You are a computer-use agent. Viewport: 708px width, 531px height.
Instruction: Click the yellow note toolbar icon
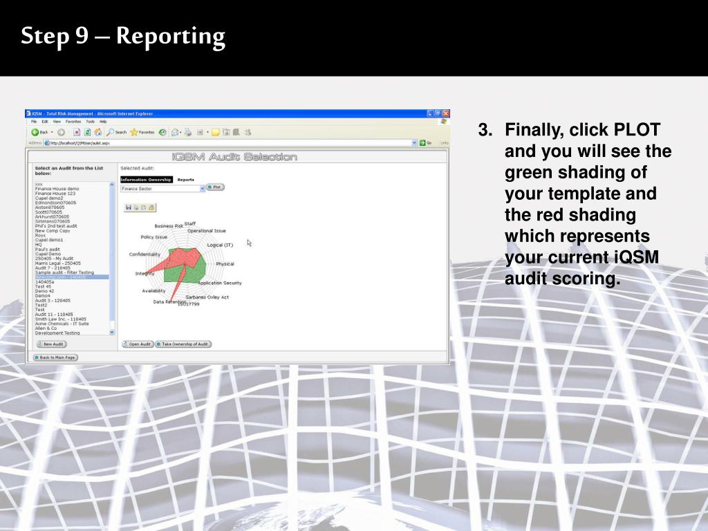tap(216, 132)
